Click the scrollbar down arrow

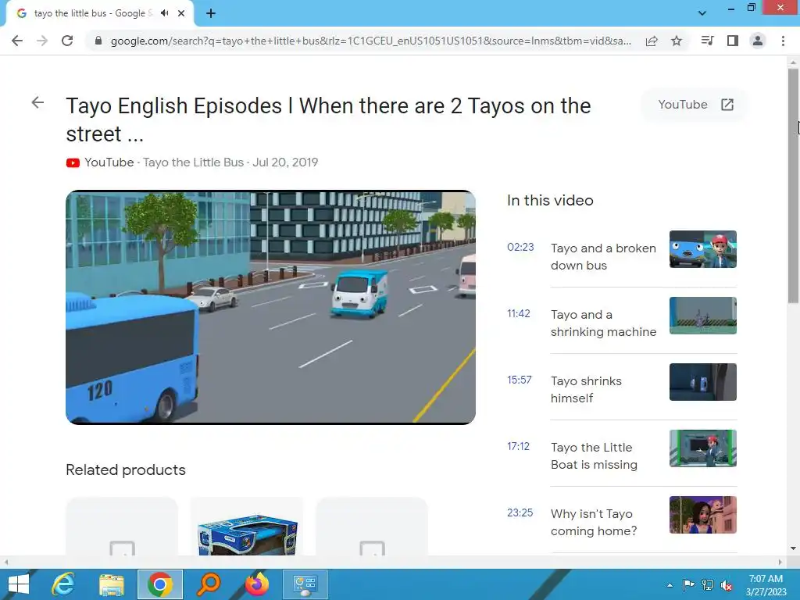click(793, 548)
